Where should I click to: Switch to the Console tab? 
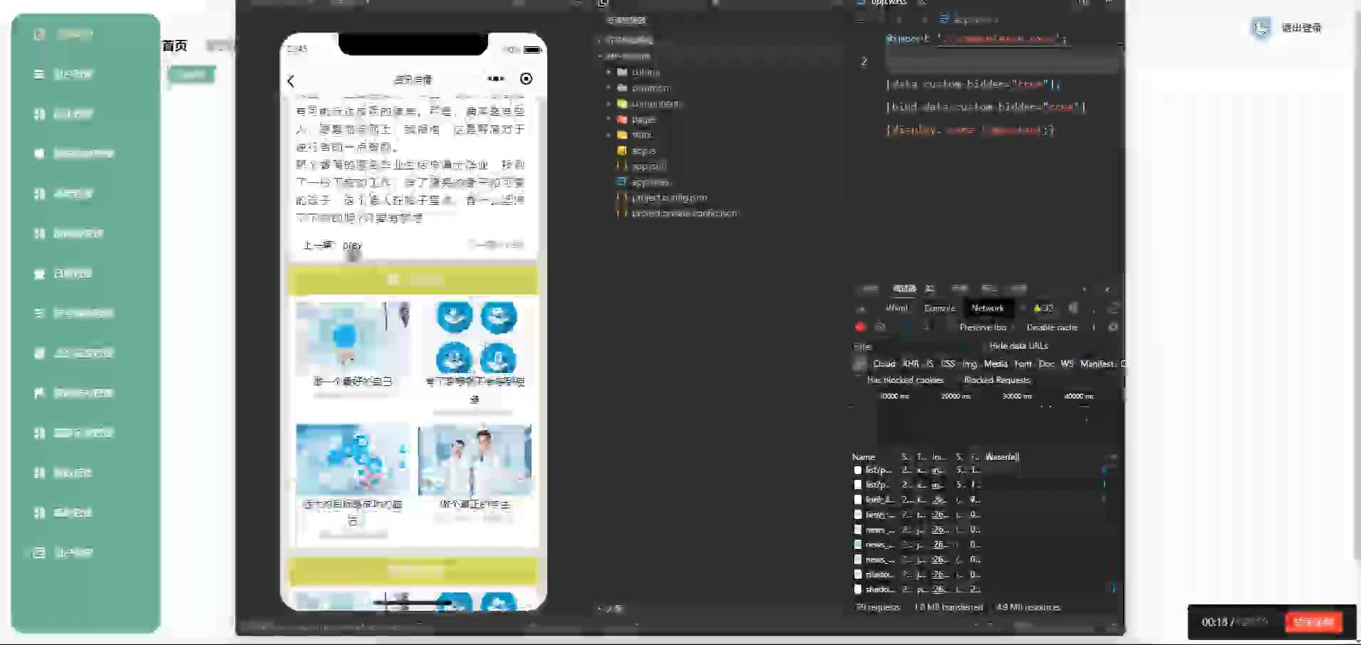pyautogui.click(x=939, y=308)
